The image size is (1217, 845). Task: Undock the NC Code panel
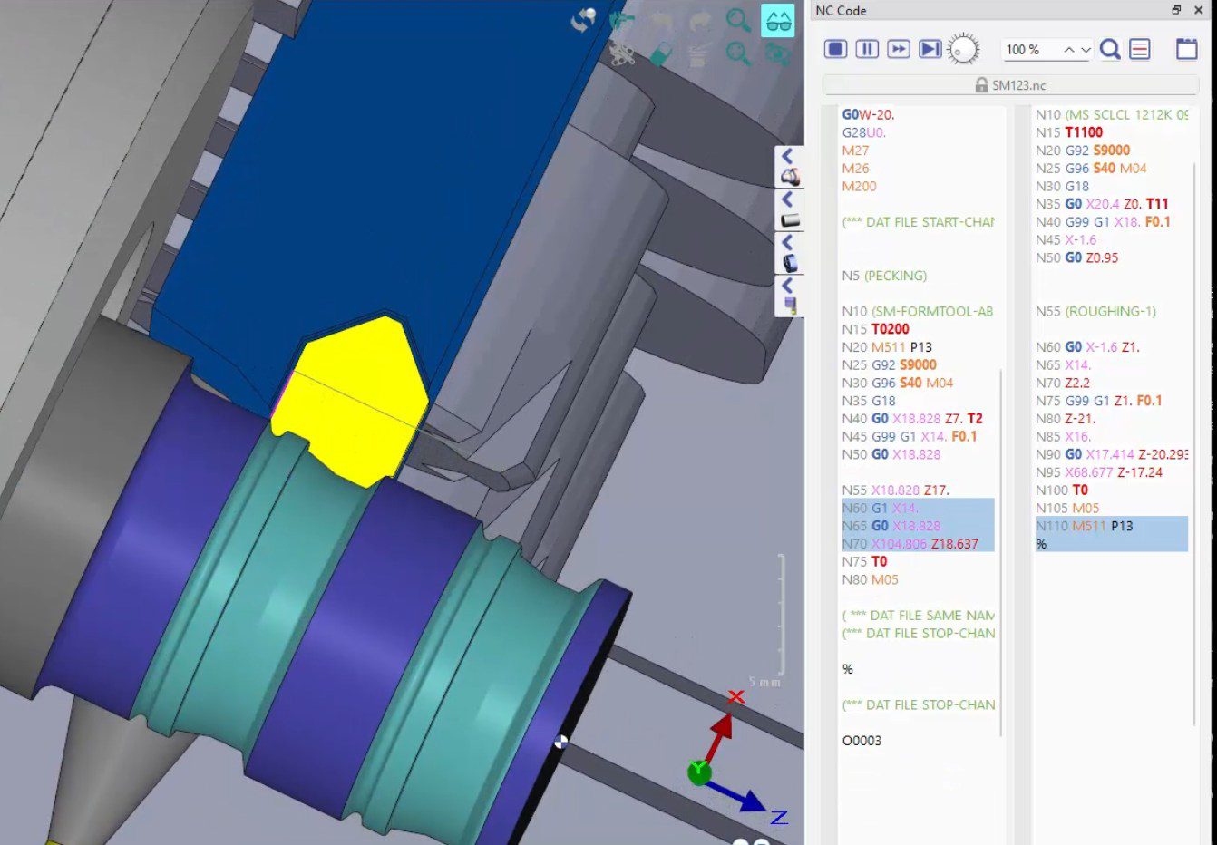coord(1176,10)
